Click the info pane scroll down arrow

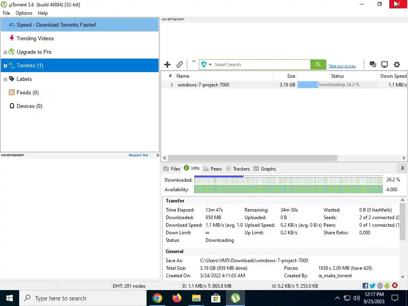tap(402, 277)
